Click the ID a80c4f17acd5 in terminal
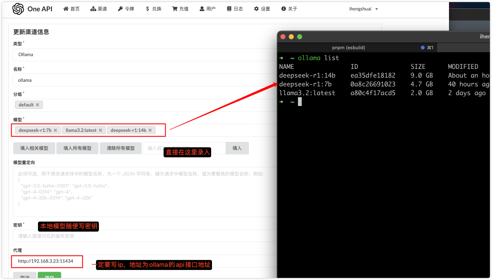The image size is (492, 280). pyautogui.click(x=373, y=93)
